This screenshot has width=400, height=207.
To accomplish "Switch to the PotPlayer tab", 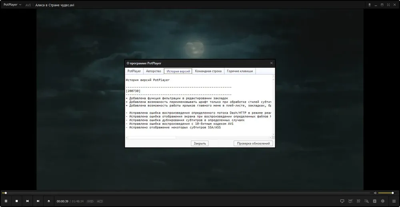I will point(134,71).
